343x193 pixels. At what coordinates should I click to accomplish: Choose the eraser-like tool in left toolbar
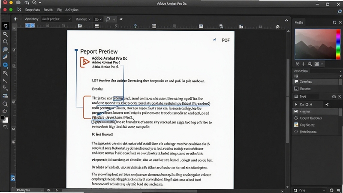[x=5, y=88]
